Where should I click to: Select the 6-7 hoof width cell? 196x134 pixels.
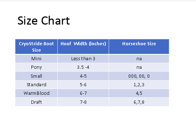(x=83, y=93)
